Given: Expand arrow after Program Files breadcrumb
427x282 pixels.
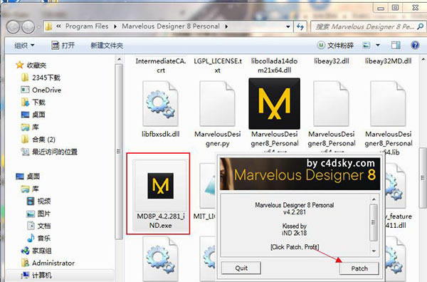Looking at the screenshot, I should 115,26.
